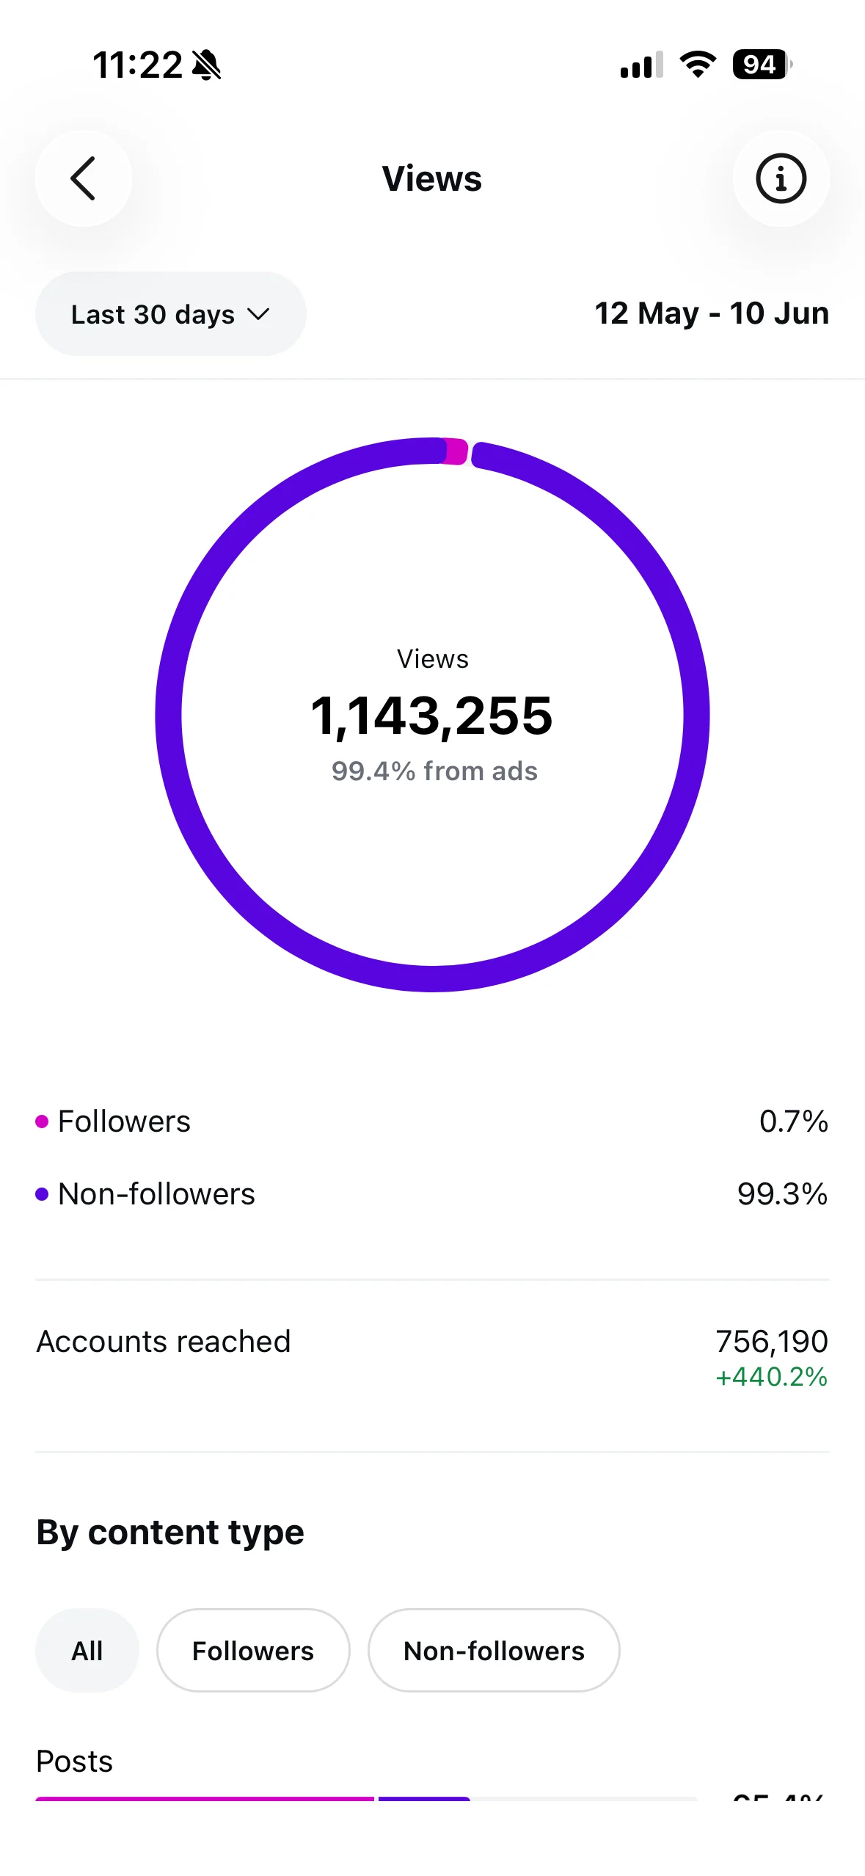
Task: Select the Followers content filter chip
Action: pos(253,1651)
